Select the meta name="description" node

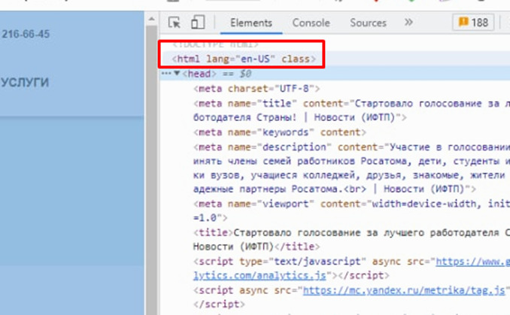351,168
